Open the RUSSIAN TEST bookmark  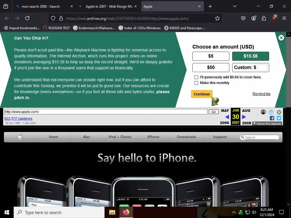click(57, 28)
